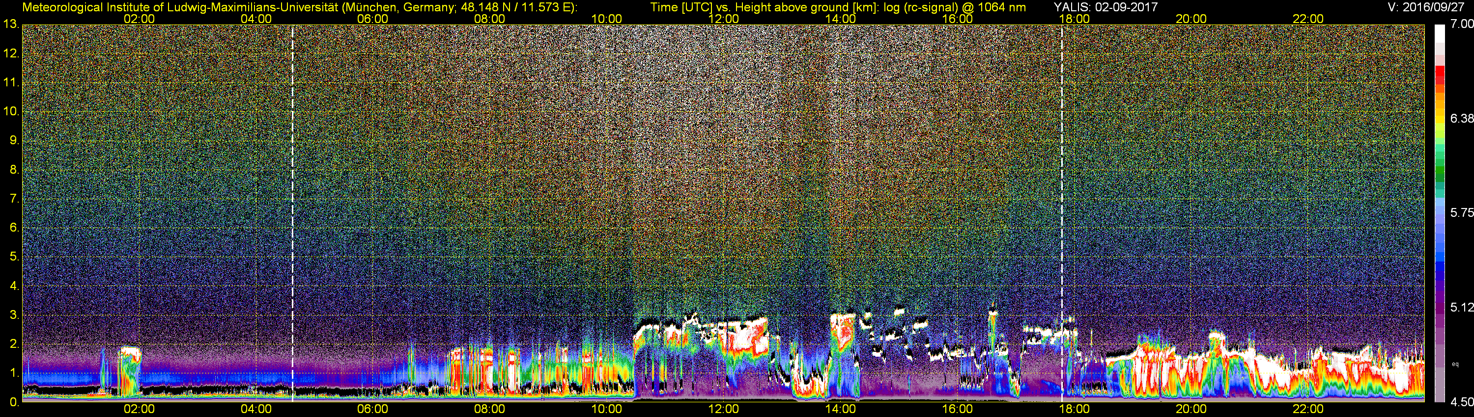Click the height axis label '0.'
The image size is (1474, 417).
pos(14,402)
